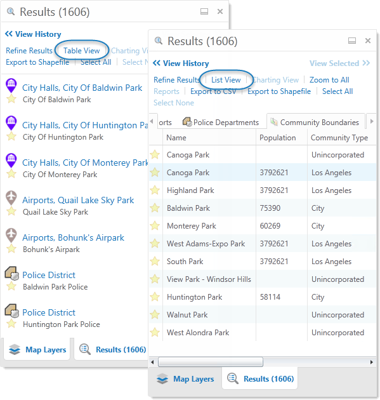Click the left tab-scroll arrow beside the orts tab
The image size is (380, 400).
point(152,121)
